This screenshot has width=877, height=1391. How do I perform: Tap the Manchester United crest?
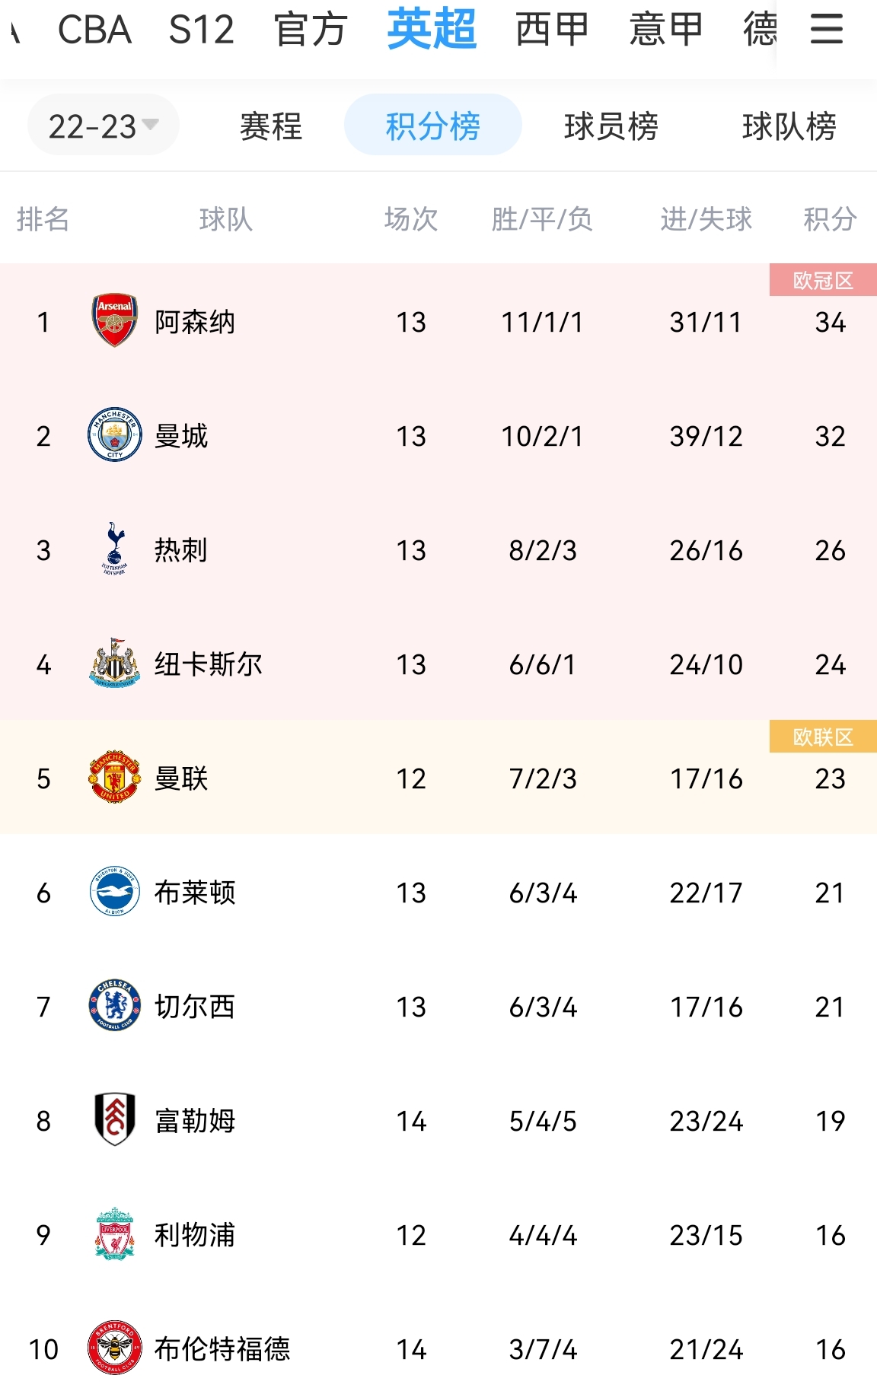click(x=115, y=777)
